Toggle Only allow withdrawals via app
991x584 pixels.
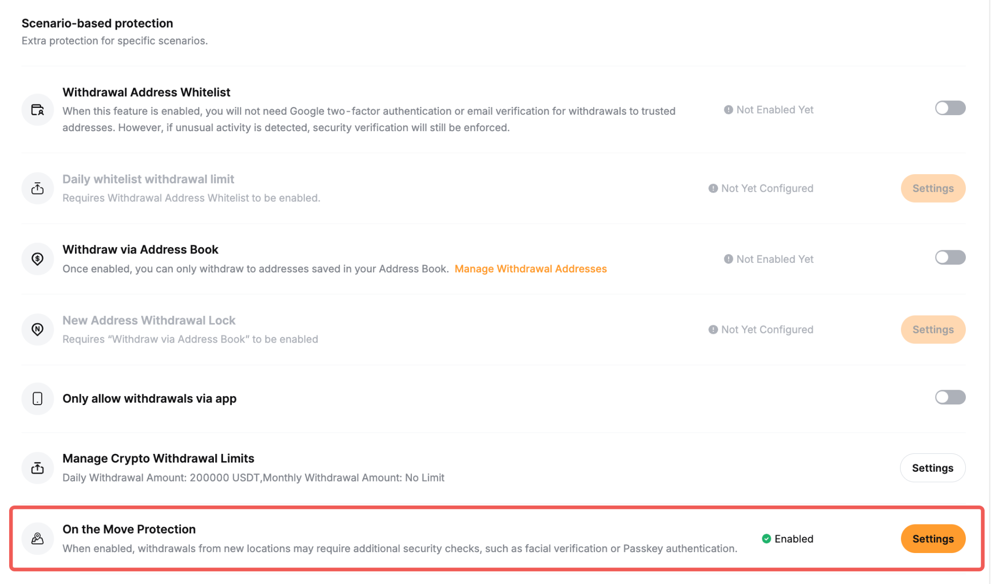pos(950,397)
